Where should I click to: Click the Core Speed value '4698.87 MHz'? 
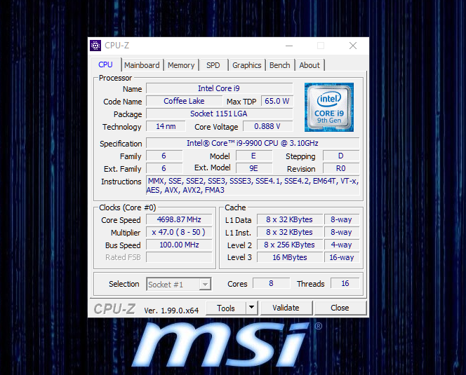[x=179, y=219]
